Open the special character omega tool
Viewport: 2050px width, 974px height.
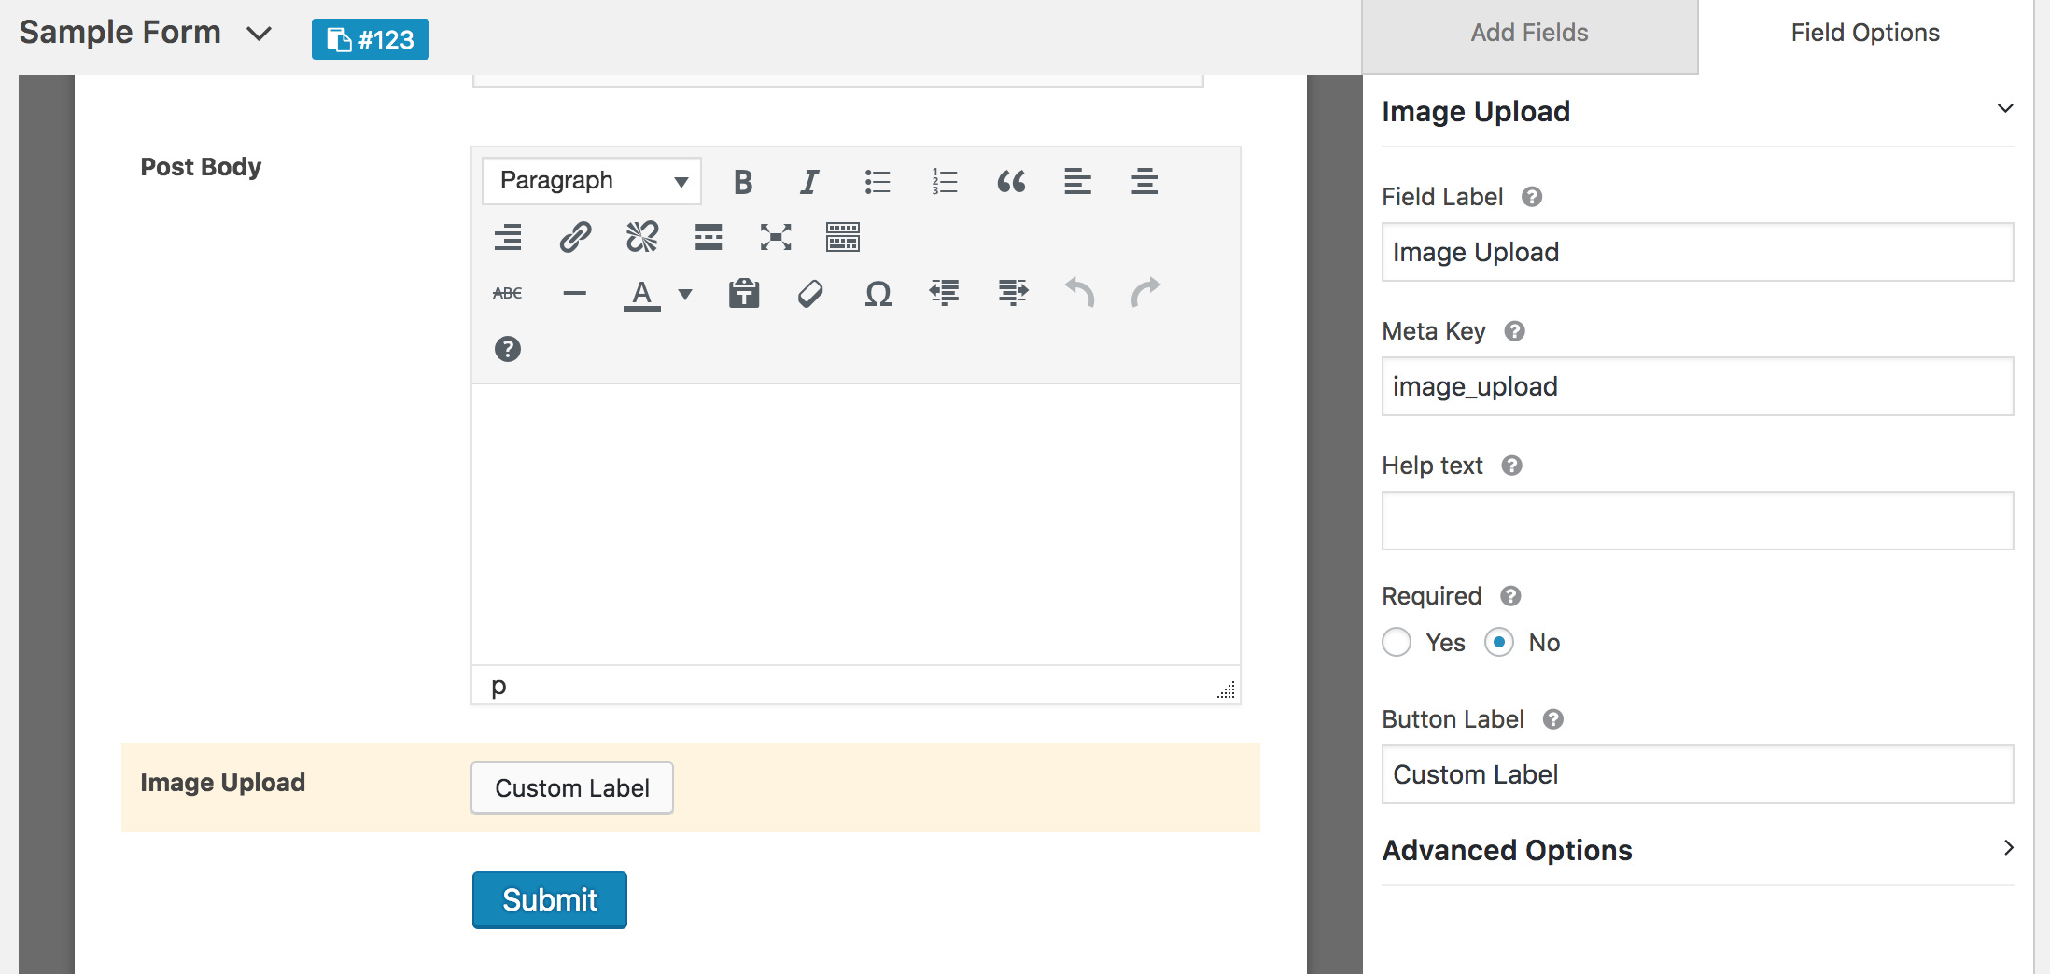878,294
